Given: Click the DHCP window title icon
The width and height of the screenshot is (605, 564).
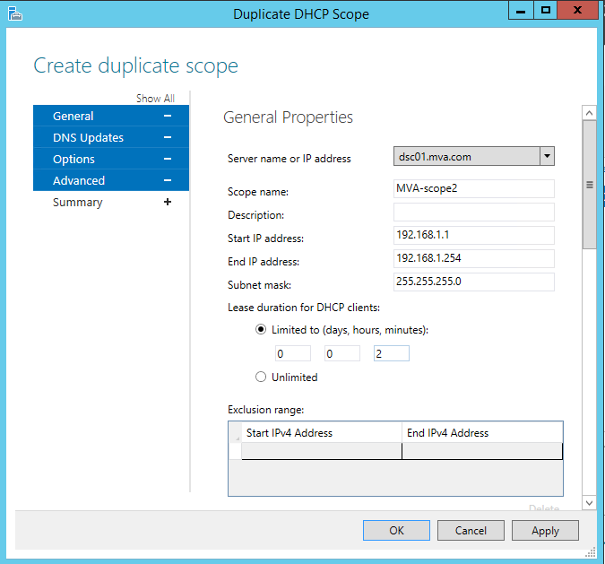Looking at the screenshot, I should click(15, 13).
